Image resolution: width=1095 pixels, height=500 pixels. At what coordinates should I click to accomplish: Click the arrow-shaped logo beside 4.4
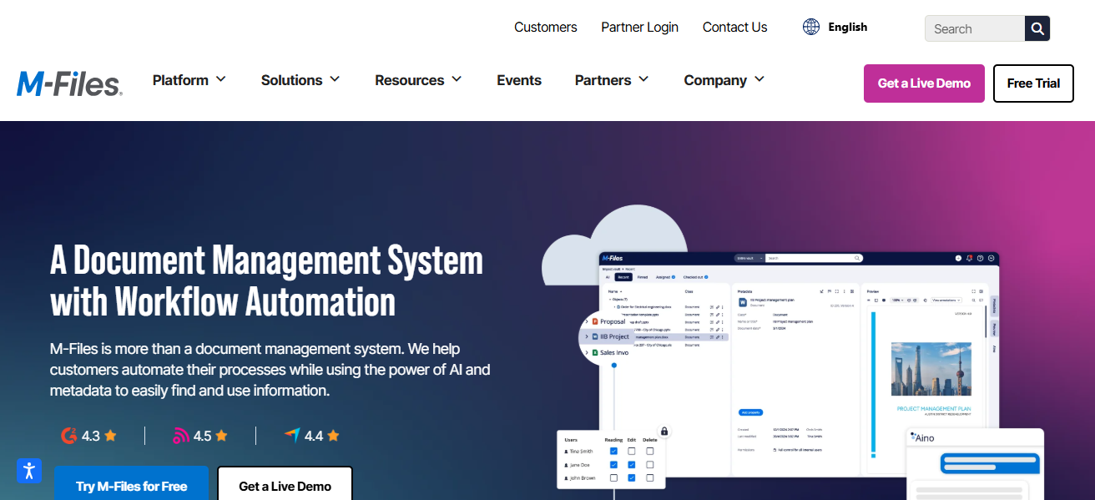[x=292, y=435]
